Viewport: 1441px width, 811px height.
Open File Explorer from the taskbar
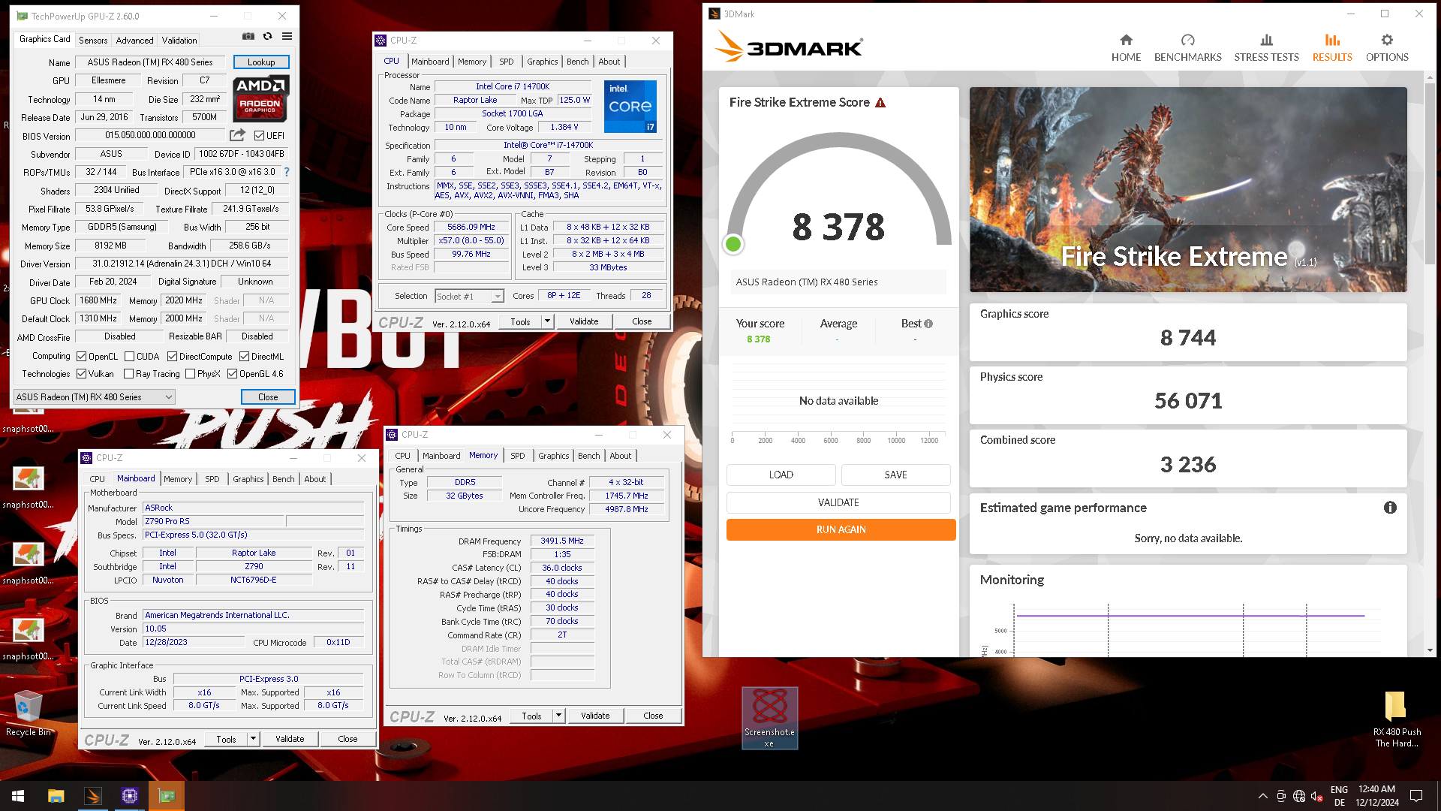[56, 796]
